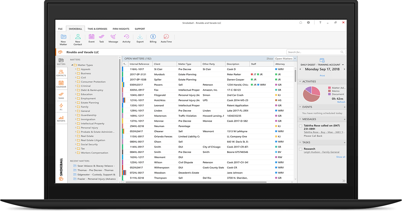This screenshot has width=402, height=211.
Task: Open Leigh Hudson - Family General link
Action: pos(322,152)
